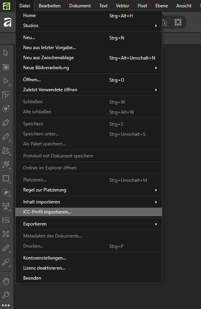Select the Zoom magnifier tool
The height and width of the screenshot is (309, 201).
click(x=6, y=295)
